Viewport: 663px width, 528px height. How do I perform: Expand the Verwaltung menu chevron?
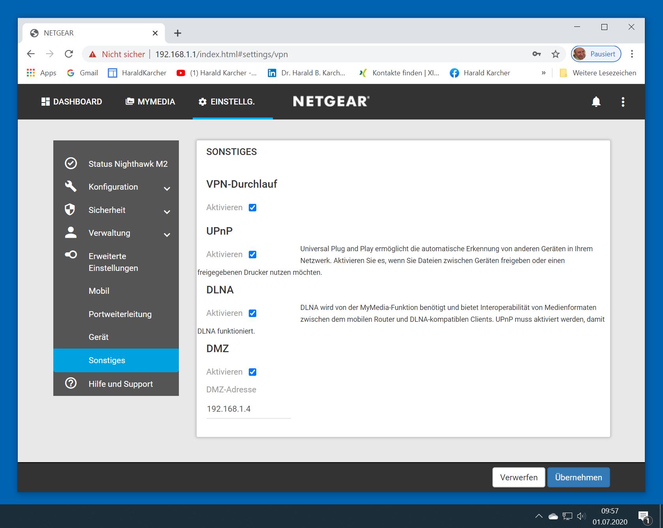[x=167, y=234]
